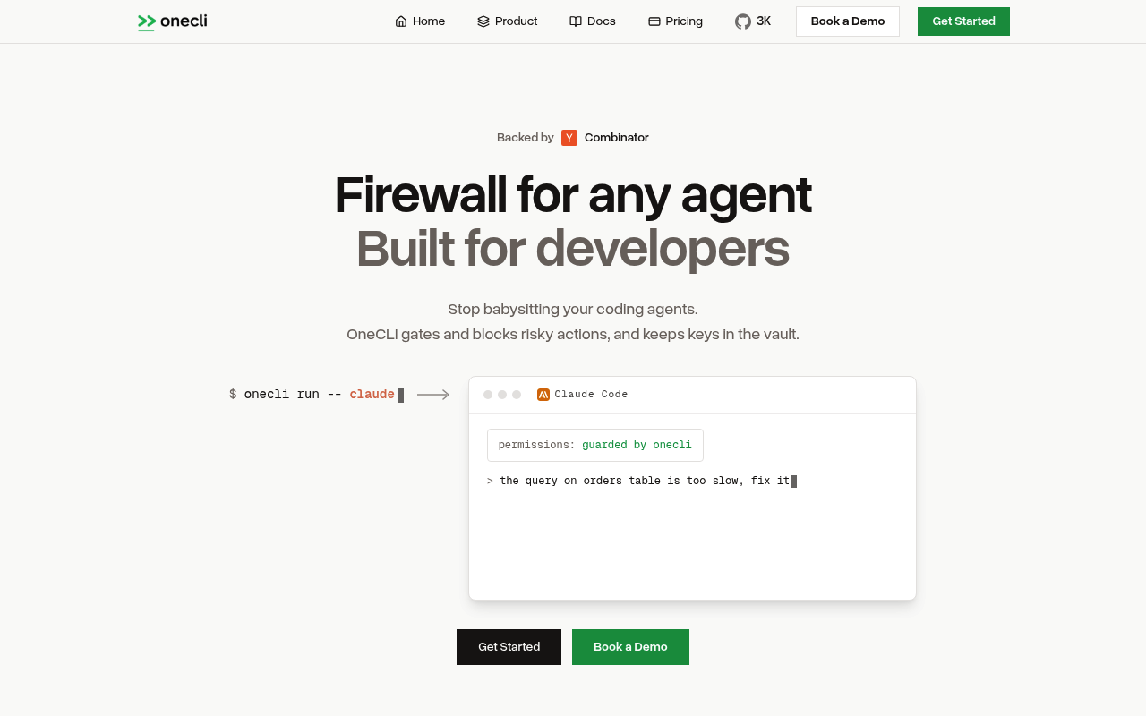Click "Stop babysitting your coding agents." text
Screen dimensions: 1146x716
pos(573,310)
